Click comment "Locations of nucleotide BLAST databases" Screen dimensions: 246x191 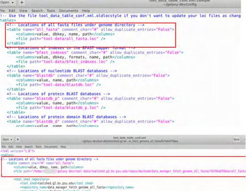tap(63, 71)
